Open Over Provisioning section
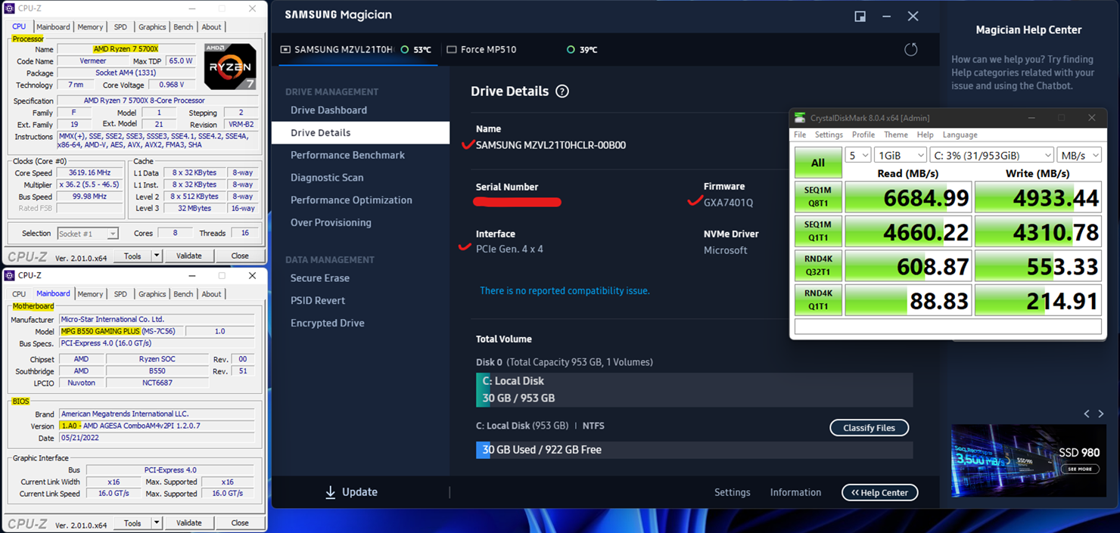The image size is (1120, 533). 331,223
